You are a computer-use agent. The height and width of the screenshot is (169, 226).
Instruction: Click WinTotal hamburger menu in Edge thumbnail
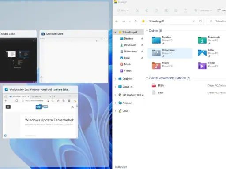click(8, 107)
